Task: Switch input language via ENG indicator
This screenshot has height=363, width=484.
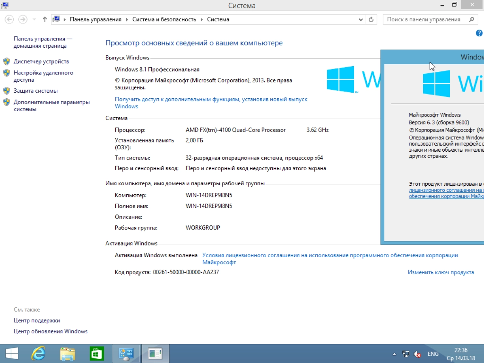Action: click(433, 354)
